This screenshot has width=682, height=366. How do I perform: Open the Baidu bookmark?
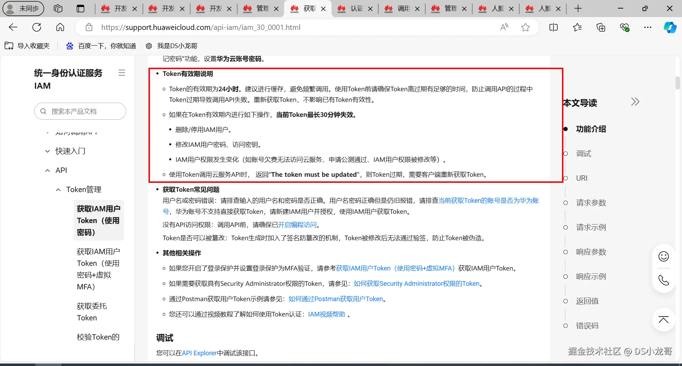[x=101, y=46]
